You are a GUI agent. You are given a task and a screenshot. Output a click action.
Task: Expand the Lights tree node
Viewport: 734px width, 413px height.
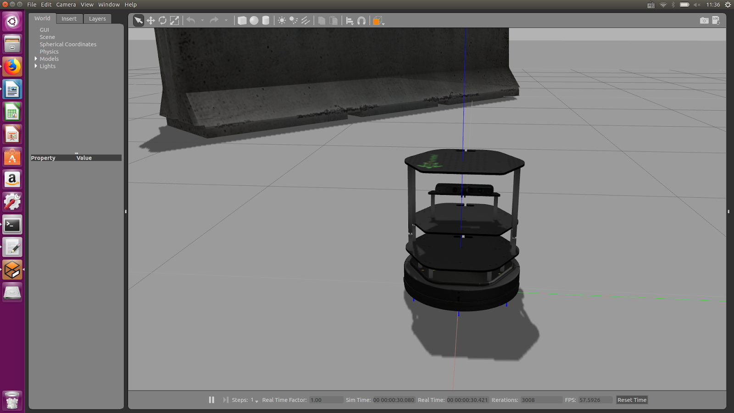(x=36, y=66)
